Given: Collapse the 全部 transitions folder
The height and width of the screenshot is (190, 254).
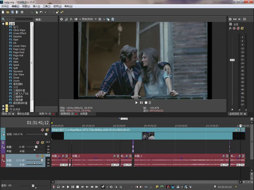Looking at the screenshot, I should tap(3, 24).
